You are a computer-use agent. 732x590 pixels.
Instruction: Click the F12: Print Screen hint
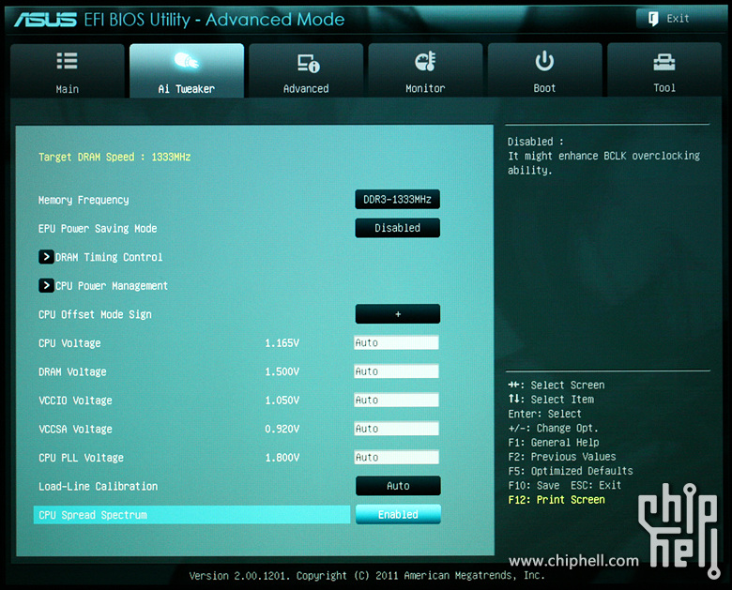pos(557,499)
